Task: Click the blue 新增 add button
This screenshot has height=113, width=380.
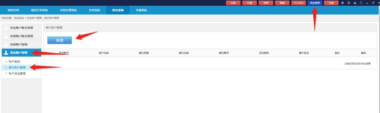Action: pos(60,41)
